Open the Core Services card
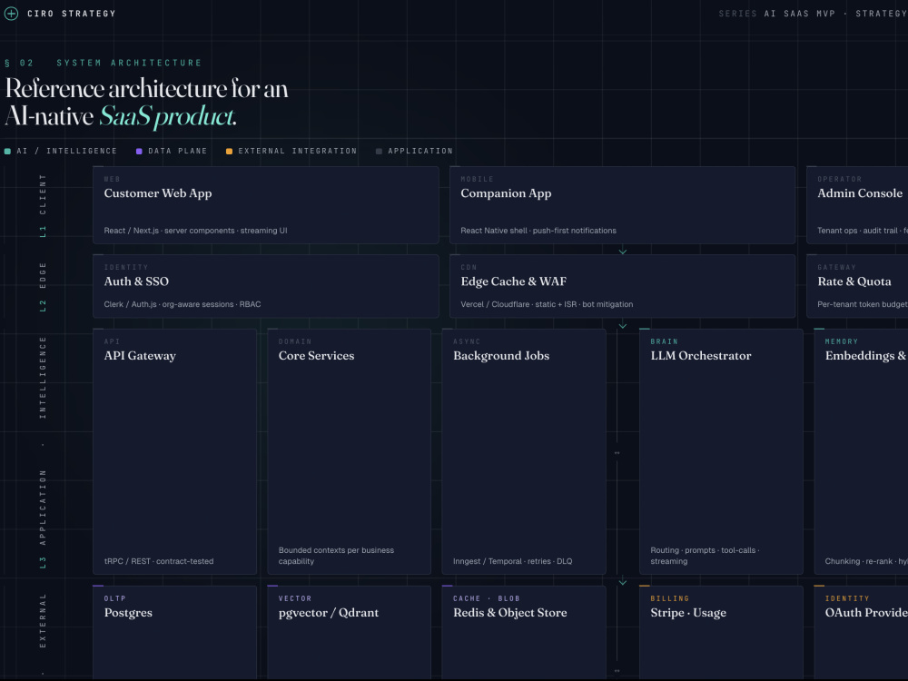This screenshot has height=681, width=908. (x=350, y=451)
